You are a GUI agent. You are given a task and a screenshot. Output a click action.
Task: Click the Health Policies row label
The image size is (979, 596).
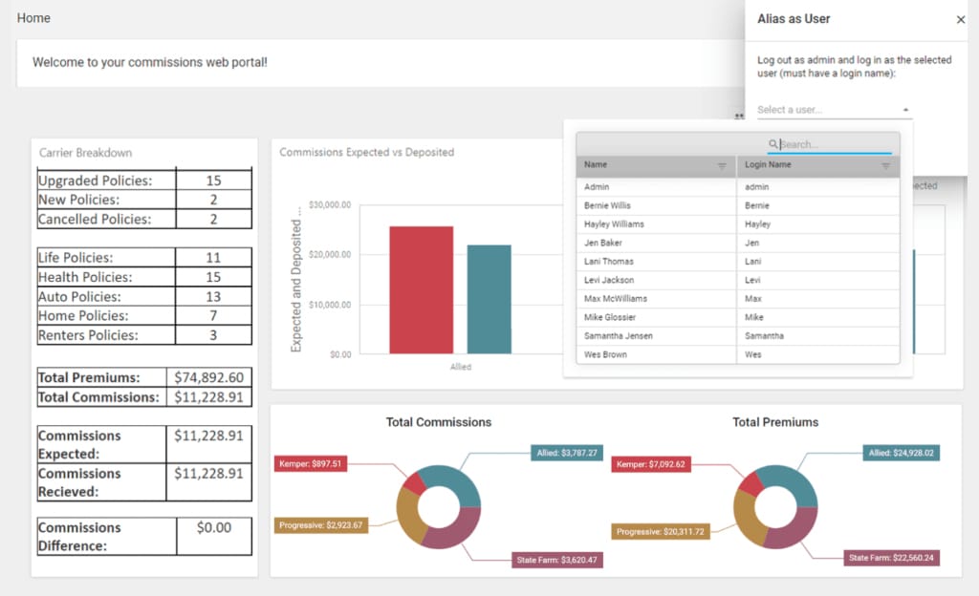click(85, 277)
